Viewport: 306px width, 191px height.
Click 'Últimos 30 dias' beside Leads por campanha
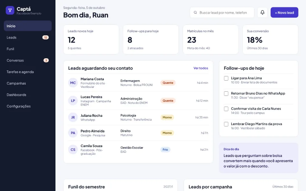(283, 187)
